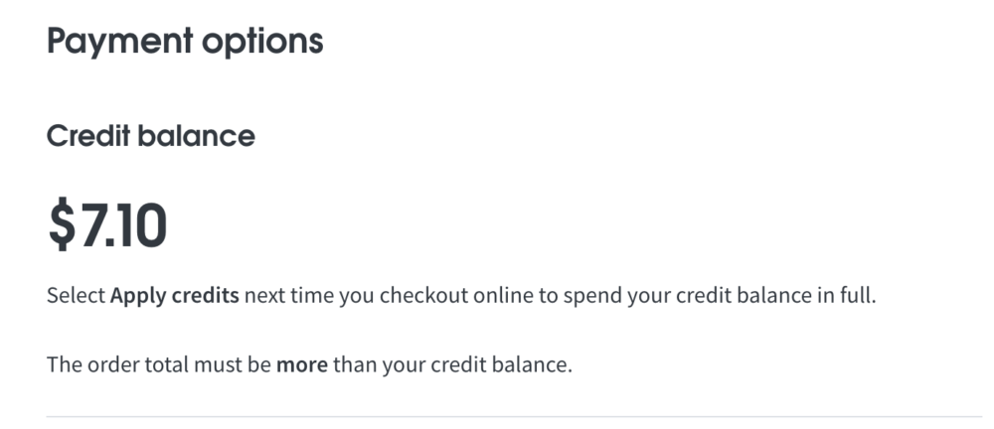Click the bold word more

(x=302, y=363)
